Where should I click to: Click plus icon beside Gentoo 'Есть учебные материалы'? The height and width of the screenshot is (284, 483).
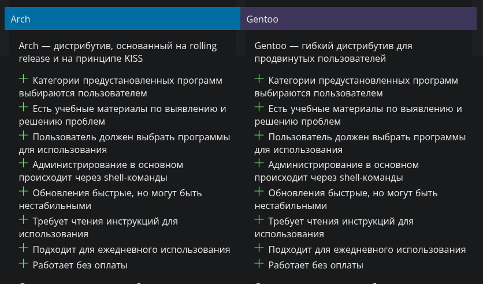(x=259, y=107)
